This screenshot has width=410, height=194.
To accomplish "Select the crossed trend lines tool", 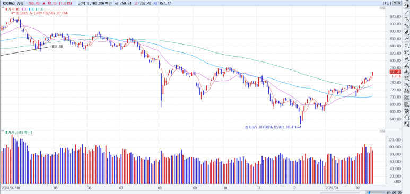I will tap(407, 85).
